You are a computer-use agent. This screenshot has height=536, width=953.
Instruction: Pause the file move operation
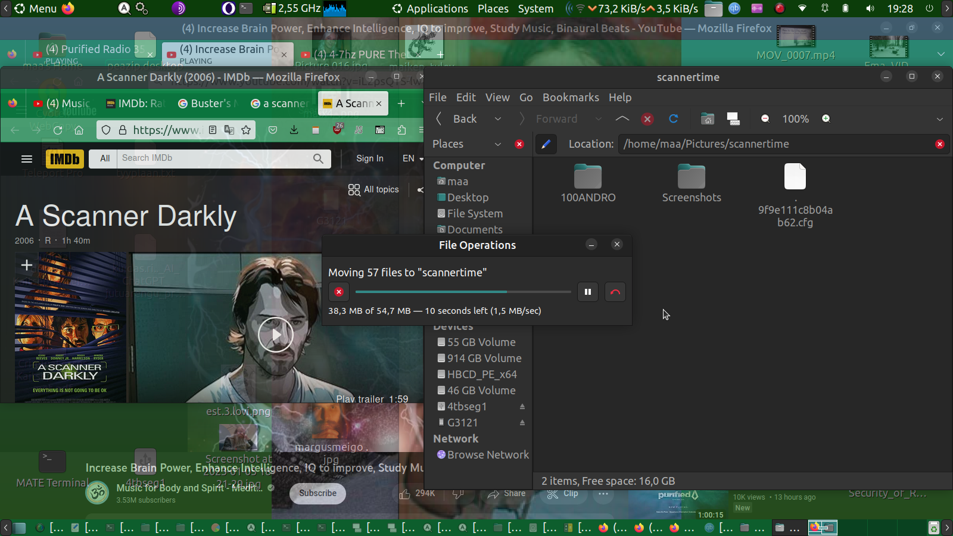tap(588, 292)
